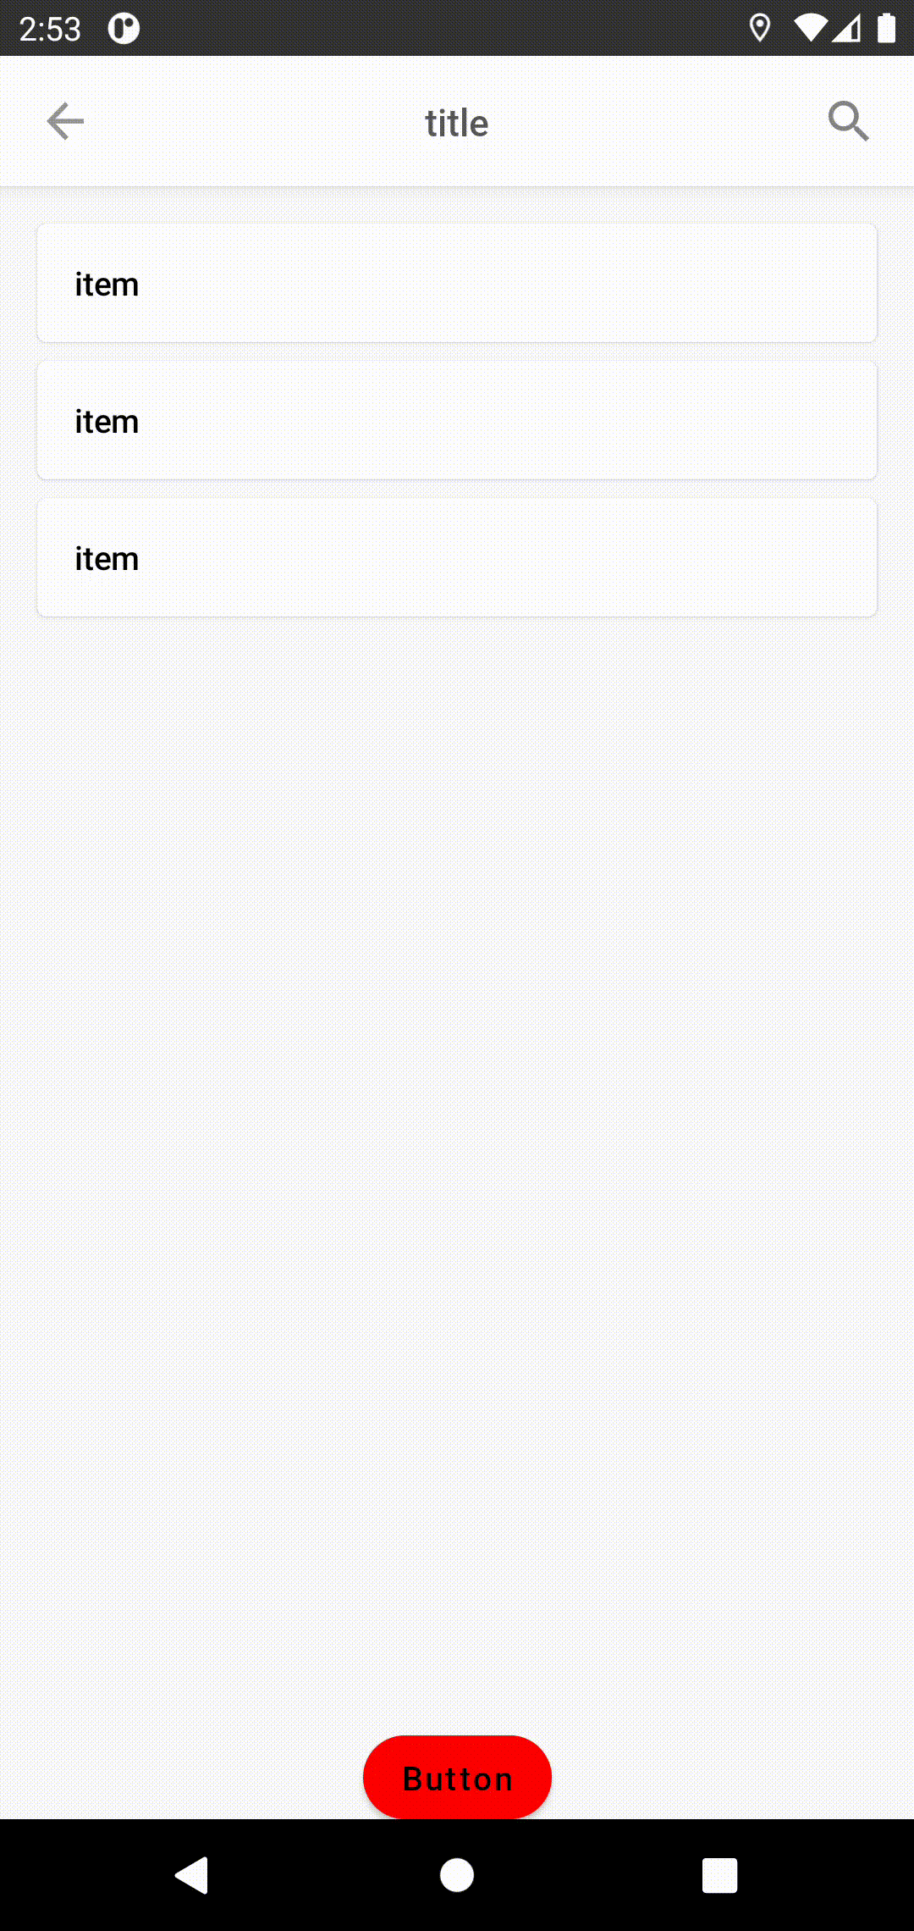Go home using the circle navigation button

coord(457,1875)
